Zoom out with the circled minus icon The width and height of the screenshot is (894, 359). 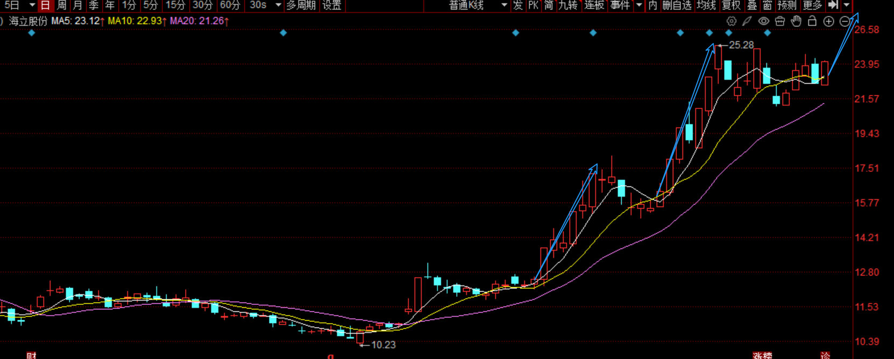tap(845, 21)
